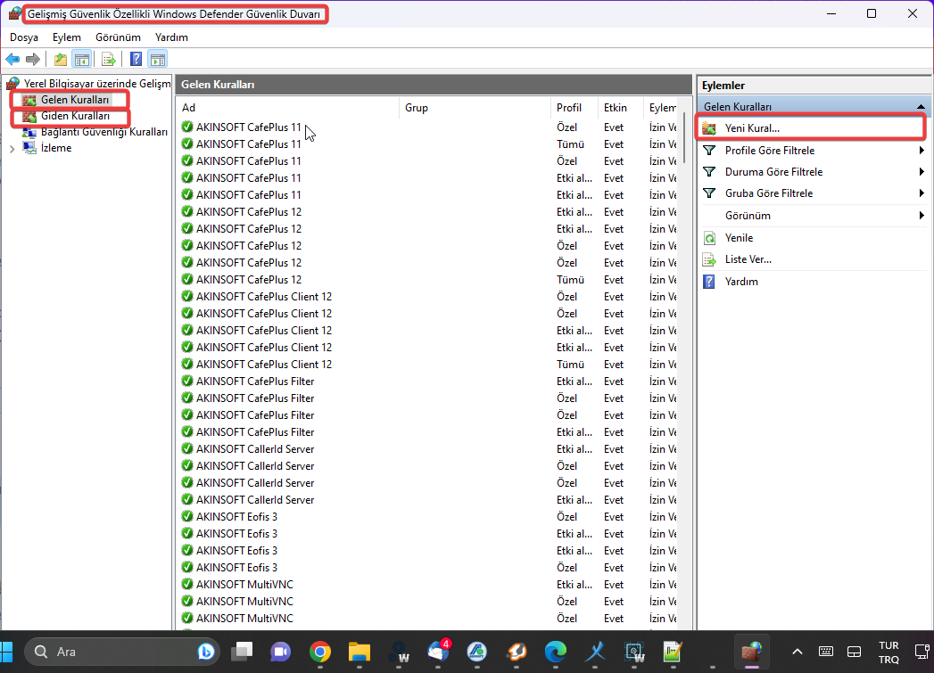This screenshot has width=934, height=673.
Task: Expand the Profile Göre Filtrele submenu arrow
Action: [922, 151]
